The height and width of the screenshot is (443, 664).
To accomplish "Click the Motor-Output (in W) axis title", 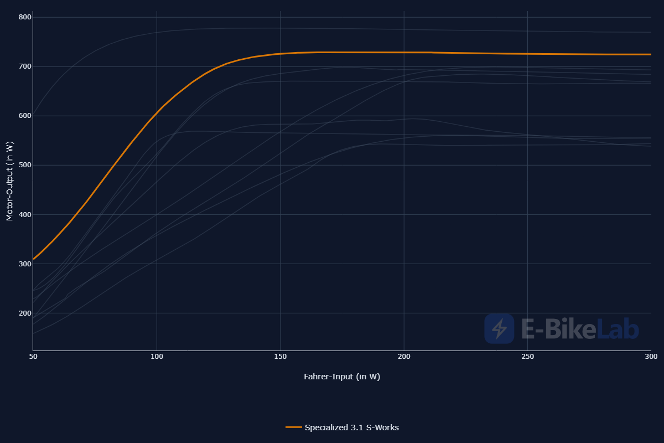I will 9,181.
